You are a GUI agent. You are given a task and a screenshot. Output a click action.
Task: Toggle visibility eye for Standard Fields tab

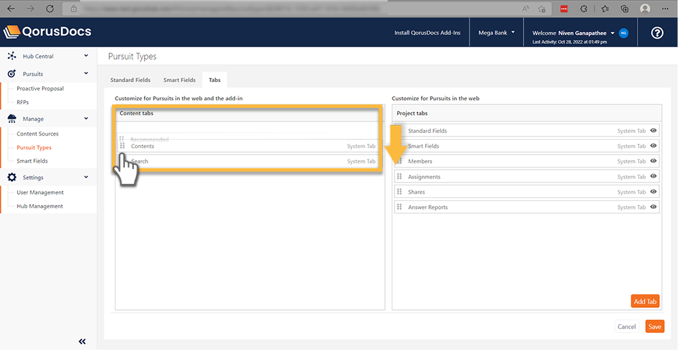pyautogui.click(x=653, y=131)
